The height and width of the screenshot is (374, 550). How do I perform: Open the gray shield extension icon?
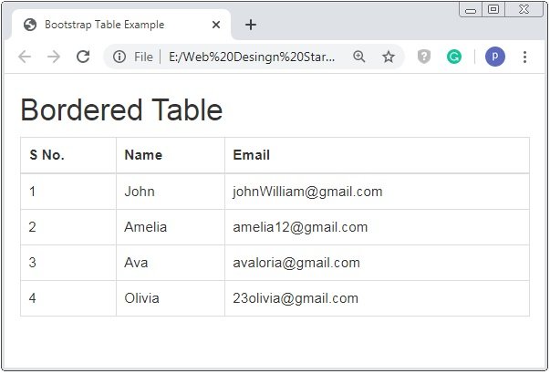pyautogui.click(x=424, y=57)
